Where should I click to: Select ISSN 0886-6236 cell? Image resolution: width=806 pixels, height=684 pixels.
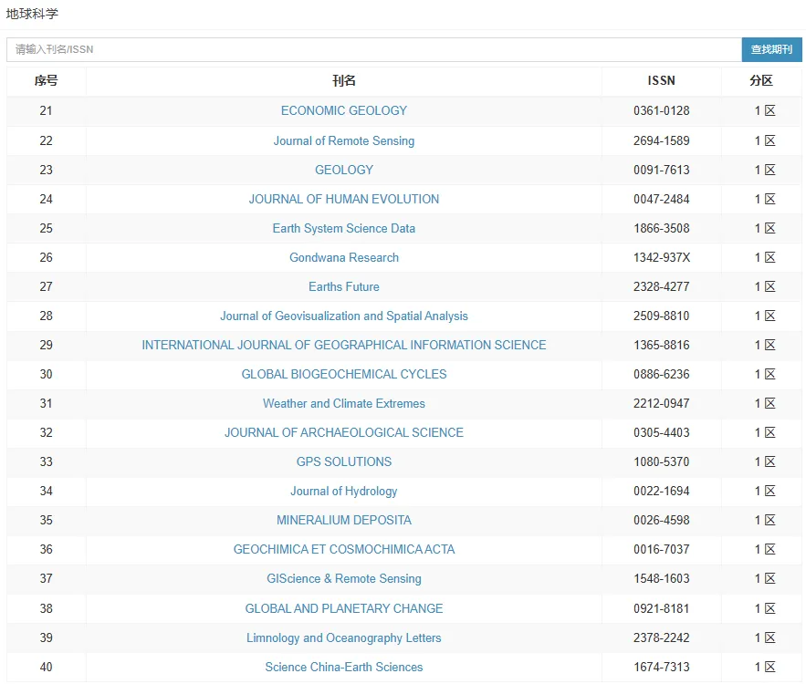tap(662, 374)
